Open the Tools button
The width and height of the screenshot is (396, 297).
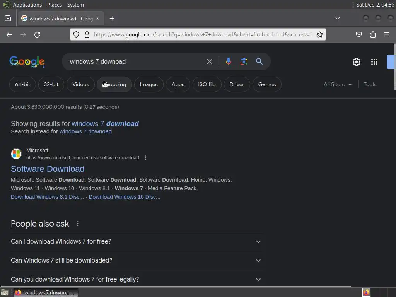click(370, 84)
